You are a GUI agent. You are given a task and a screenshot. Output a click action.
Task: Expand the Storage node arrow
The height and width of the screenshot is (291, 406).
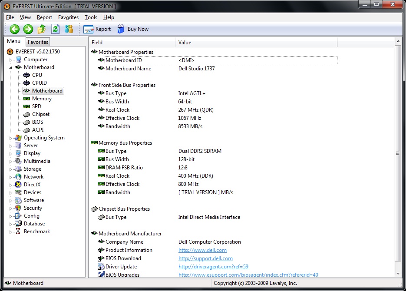10,169
